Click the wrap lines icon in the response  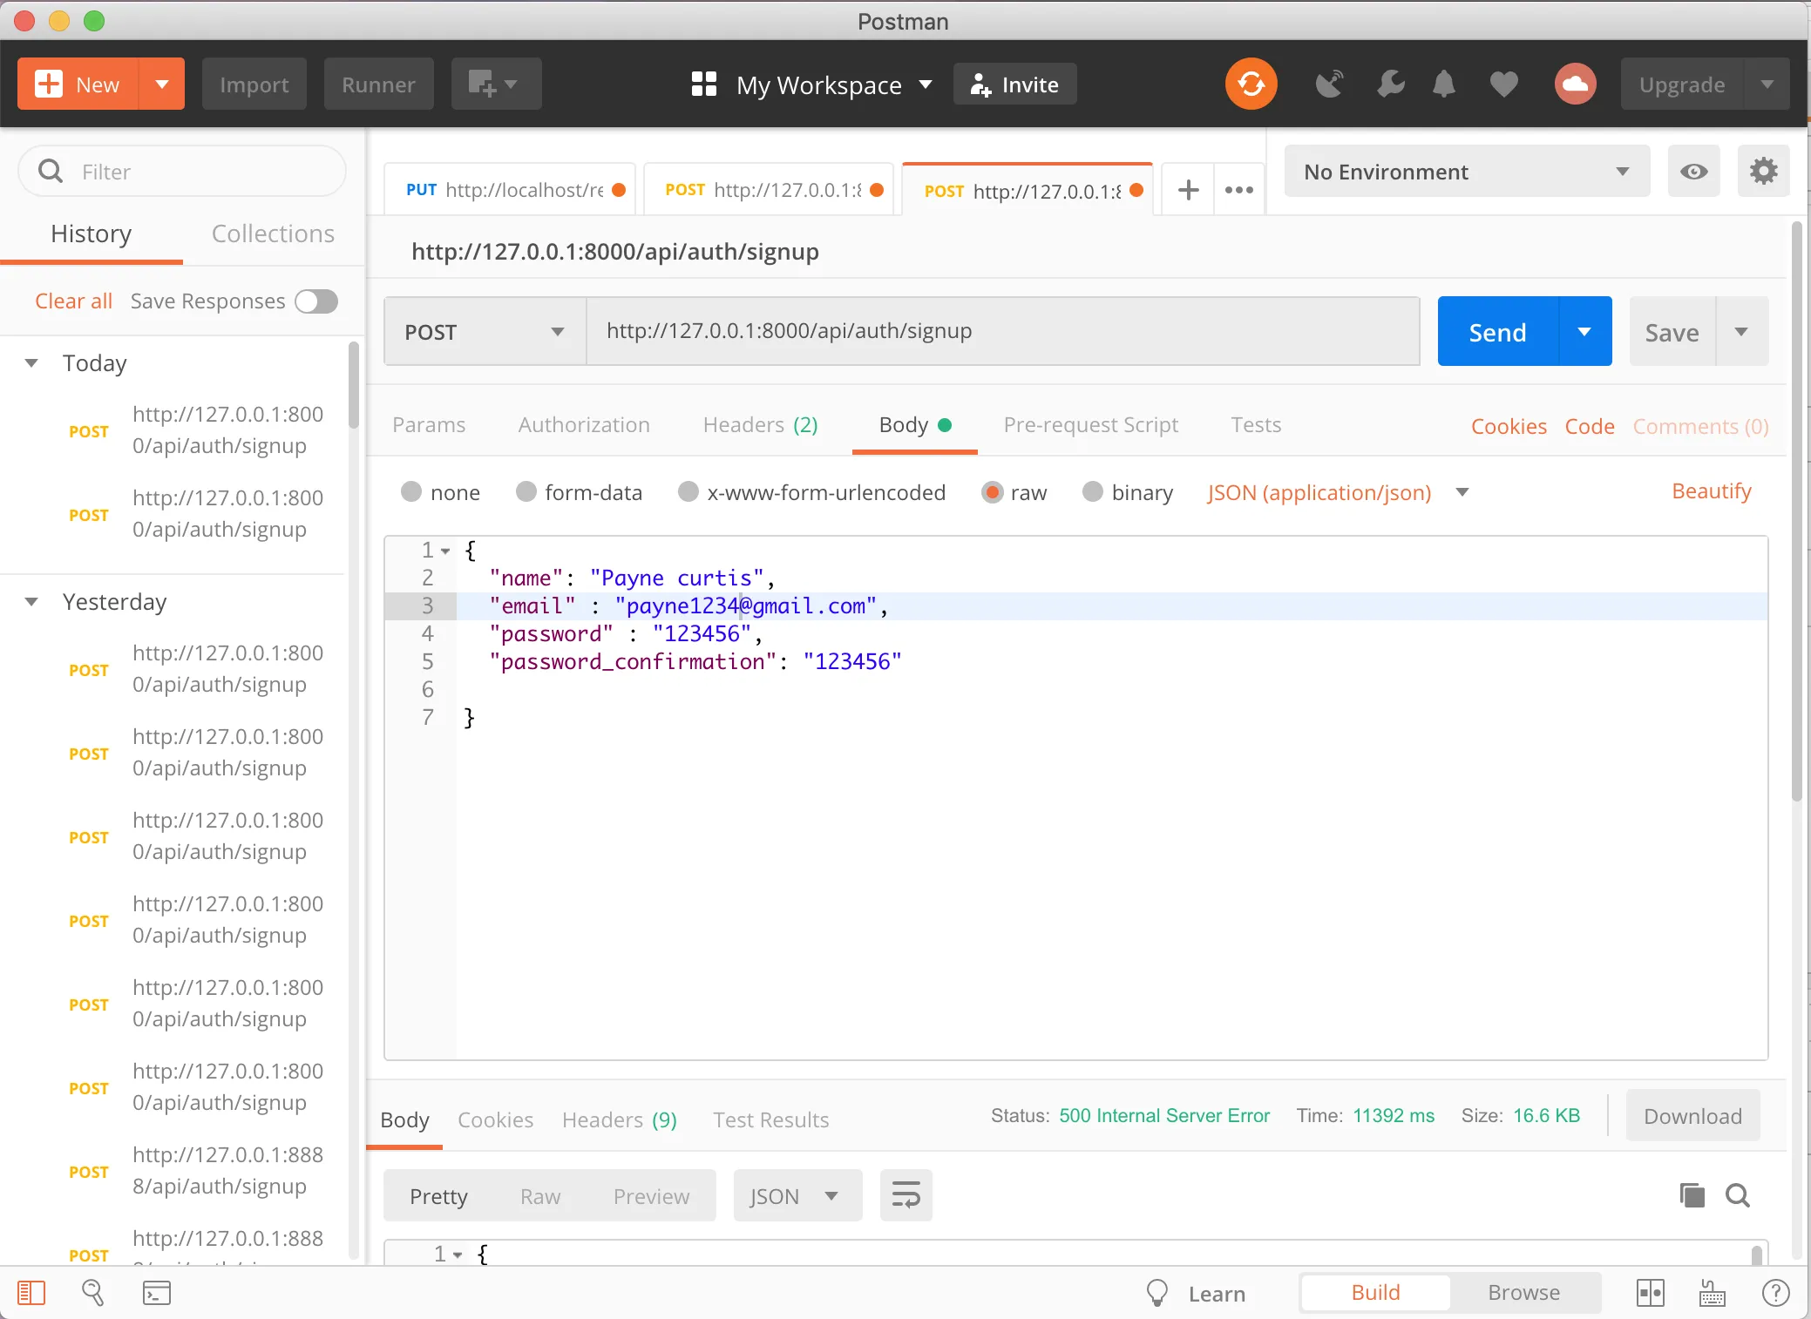tap(905, 1195)
